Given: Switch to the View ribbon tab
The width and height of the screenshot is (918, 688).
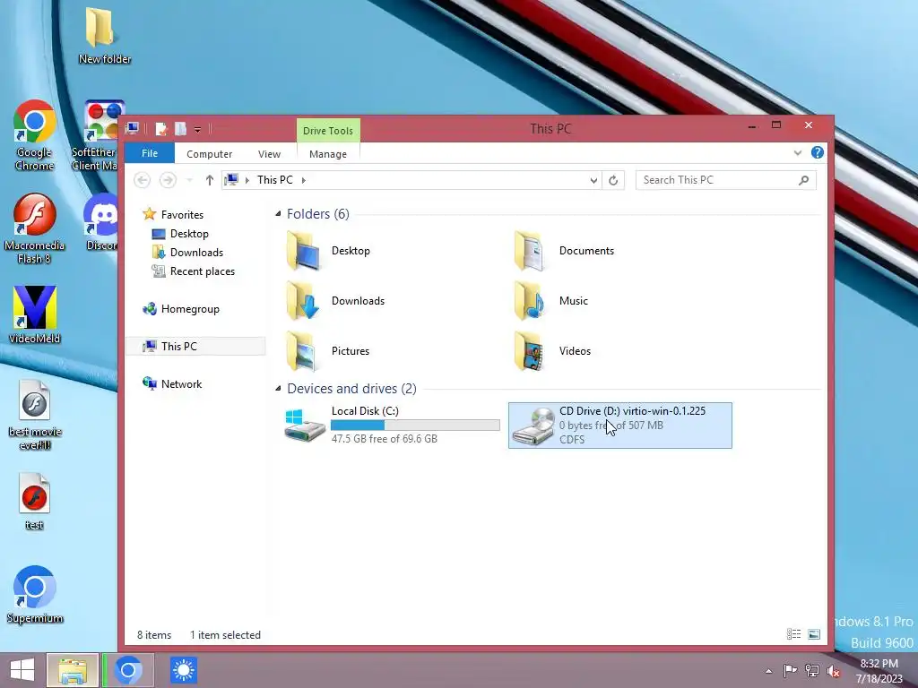Looking at the screenshot, I should click(x=269, y=154).
